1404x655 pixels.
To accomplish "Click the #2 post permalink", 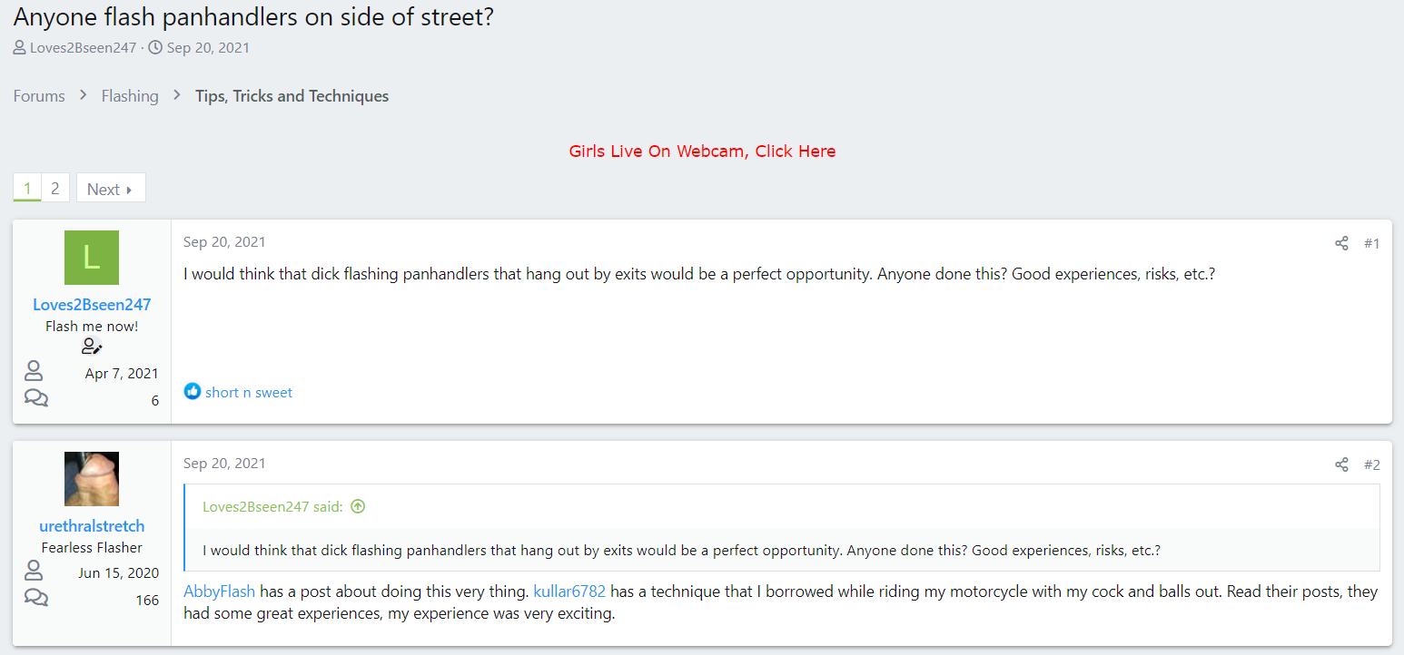I will click(1371, 464).
